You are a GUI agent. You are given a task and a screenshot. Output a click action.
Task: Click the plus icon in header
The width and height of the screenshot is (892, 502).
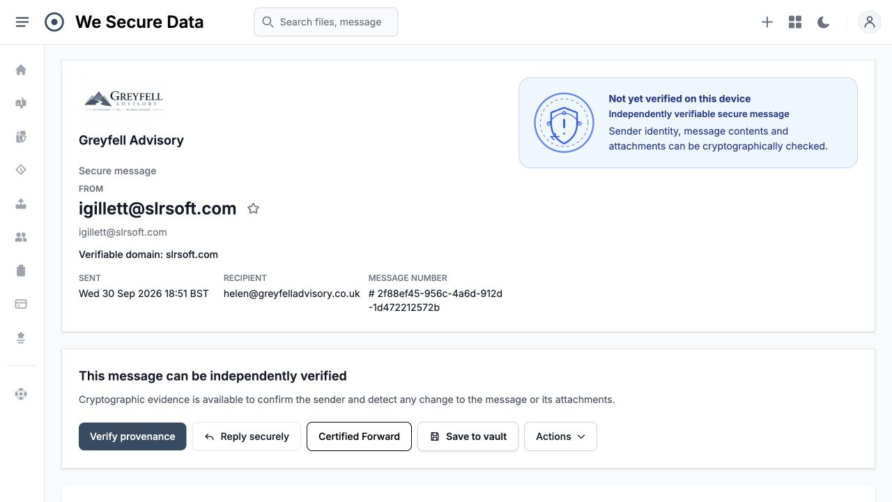(767, 22)
